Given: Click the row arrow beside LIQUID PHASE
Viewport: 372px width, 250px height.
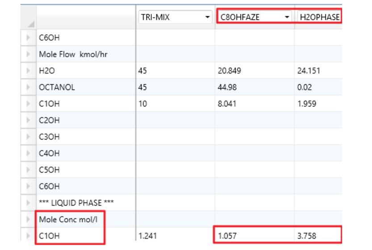Looking at the screenshot, I should pyautogui.click(x=29, y=203).
